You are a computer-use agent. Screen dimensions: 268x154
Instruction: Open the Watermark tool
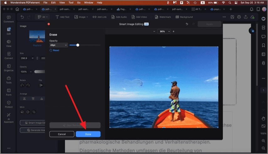[x=163, y=17]
